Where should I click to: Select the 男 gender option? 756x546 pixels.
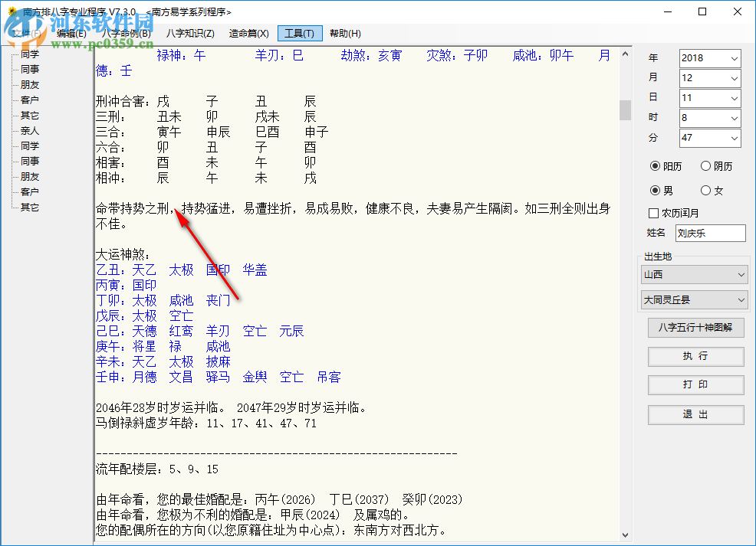pyautogui.click(x=657, y=190)
